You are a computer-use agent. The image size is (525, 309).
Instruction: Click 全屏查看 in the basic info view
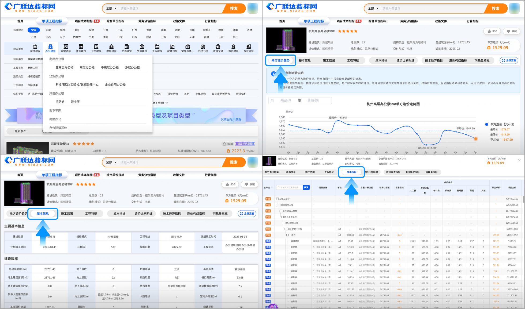247,214
